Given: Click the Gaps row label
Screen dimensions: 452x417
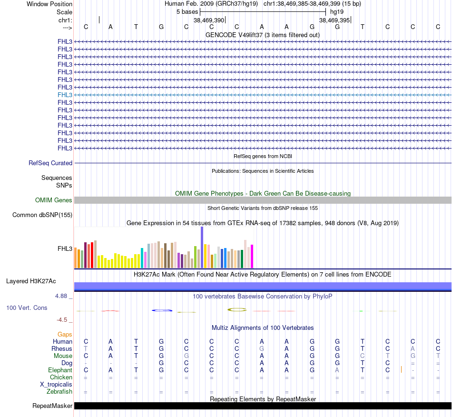Looking at the screenshot, I should point(65,334).
